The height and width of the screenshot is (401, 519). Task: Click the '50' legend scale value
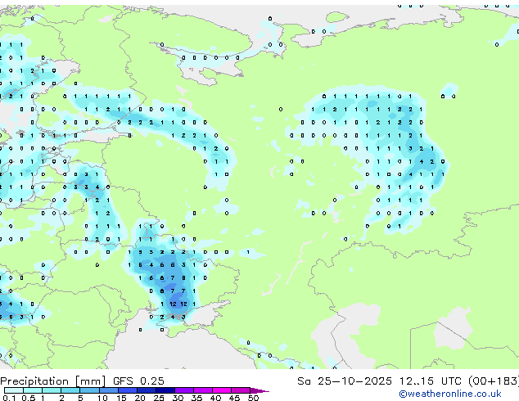point(253,398)
